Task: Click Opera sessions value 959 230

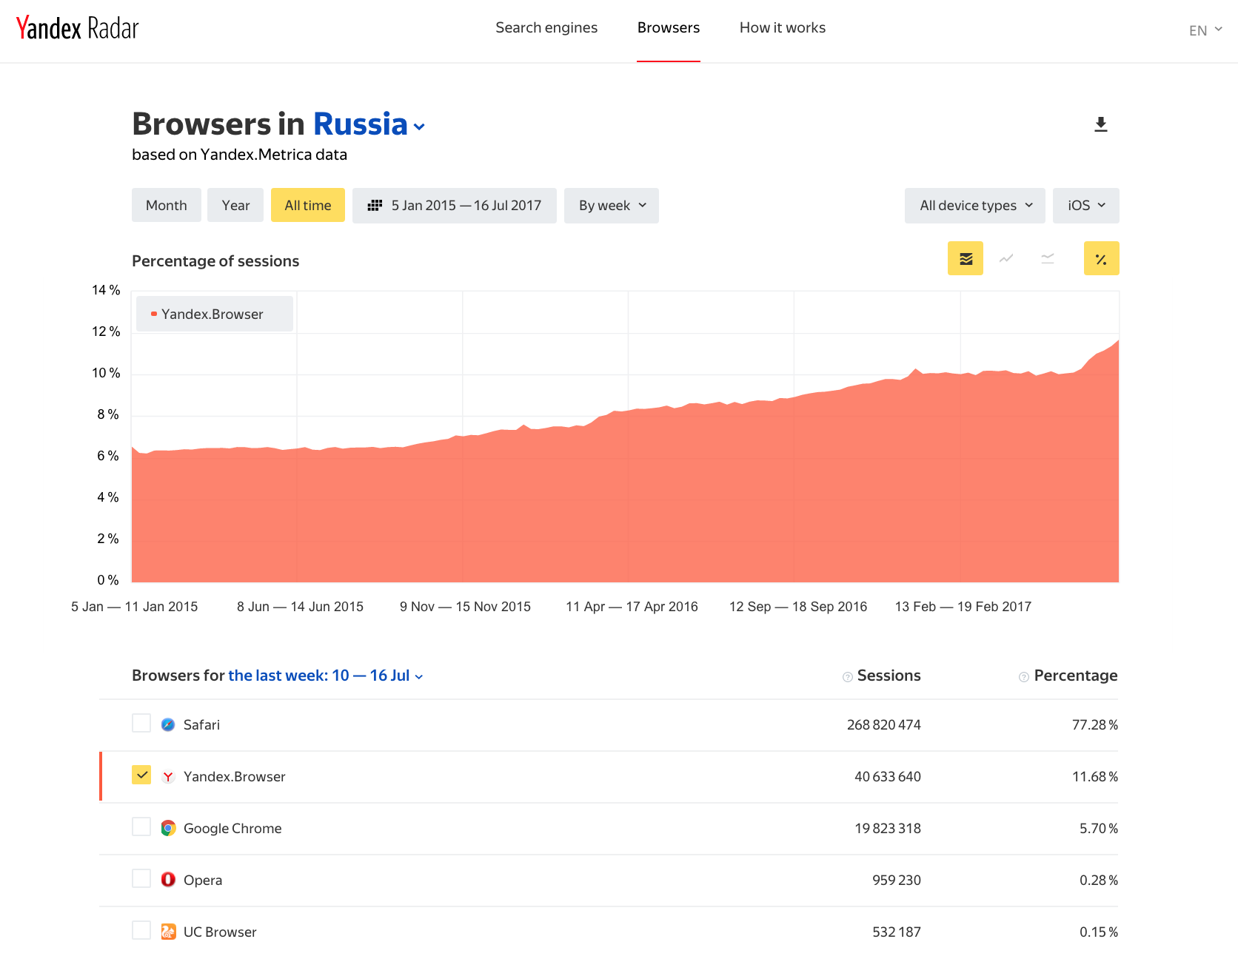Action: 897,881
